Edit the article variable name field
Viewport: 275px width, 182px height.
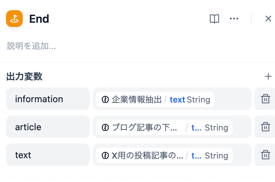48,127
